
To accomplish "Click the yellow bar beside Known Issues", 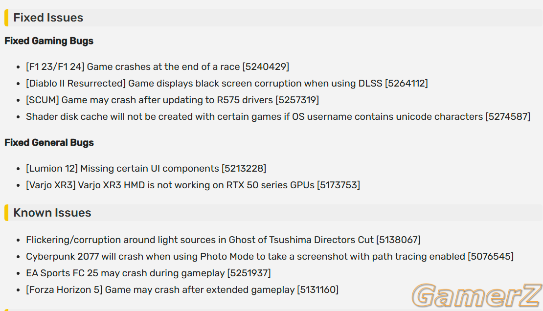I will 6,213.
